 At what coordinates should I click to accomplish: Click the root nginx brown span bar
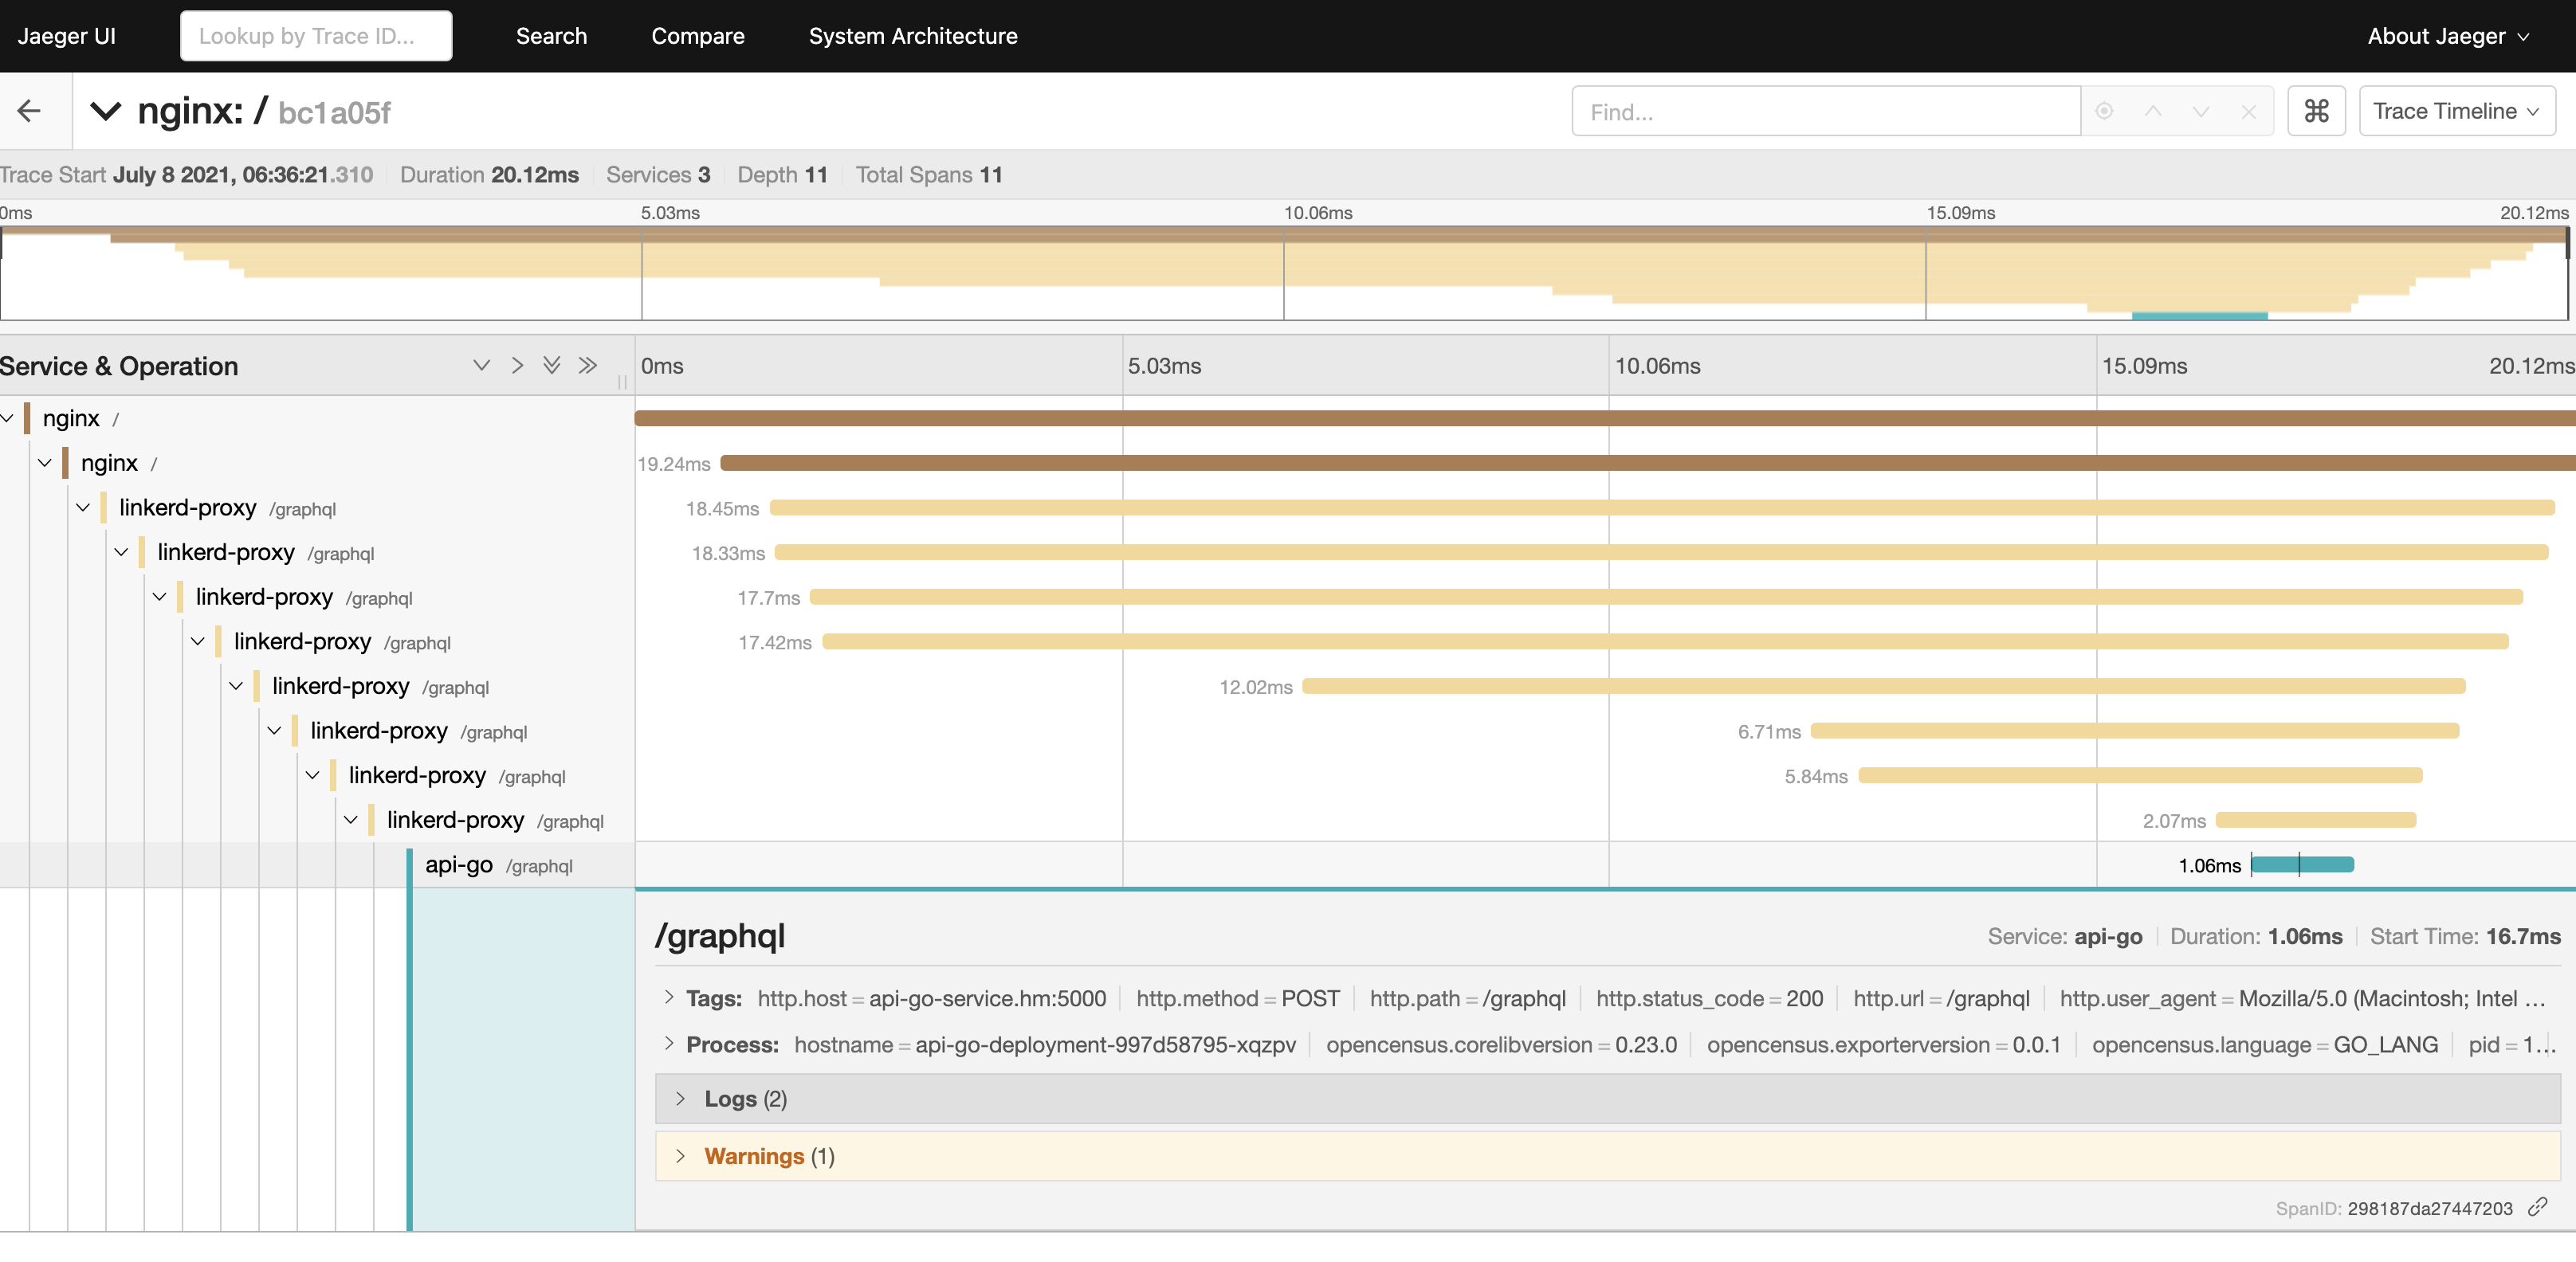pos(1605,418)
